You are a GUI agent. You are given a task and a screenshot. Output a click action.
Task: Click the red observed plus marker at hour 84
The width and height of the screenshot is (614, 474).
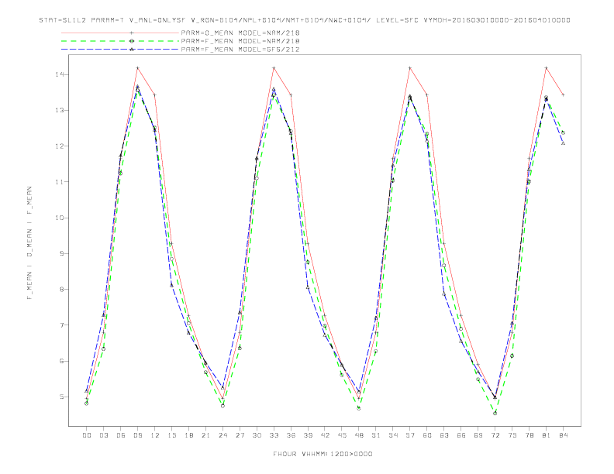563,94
